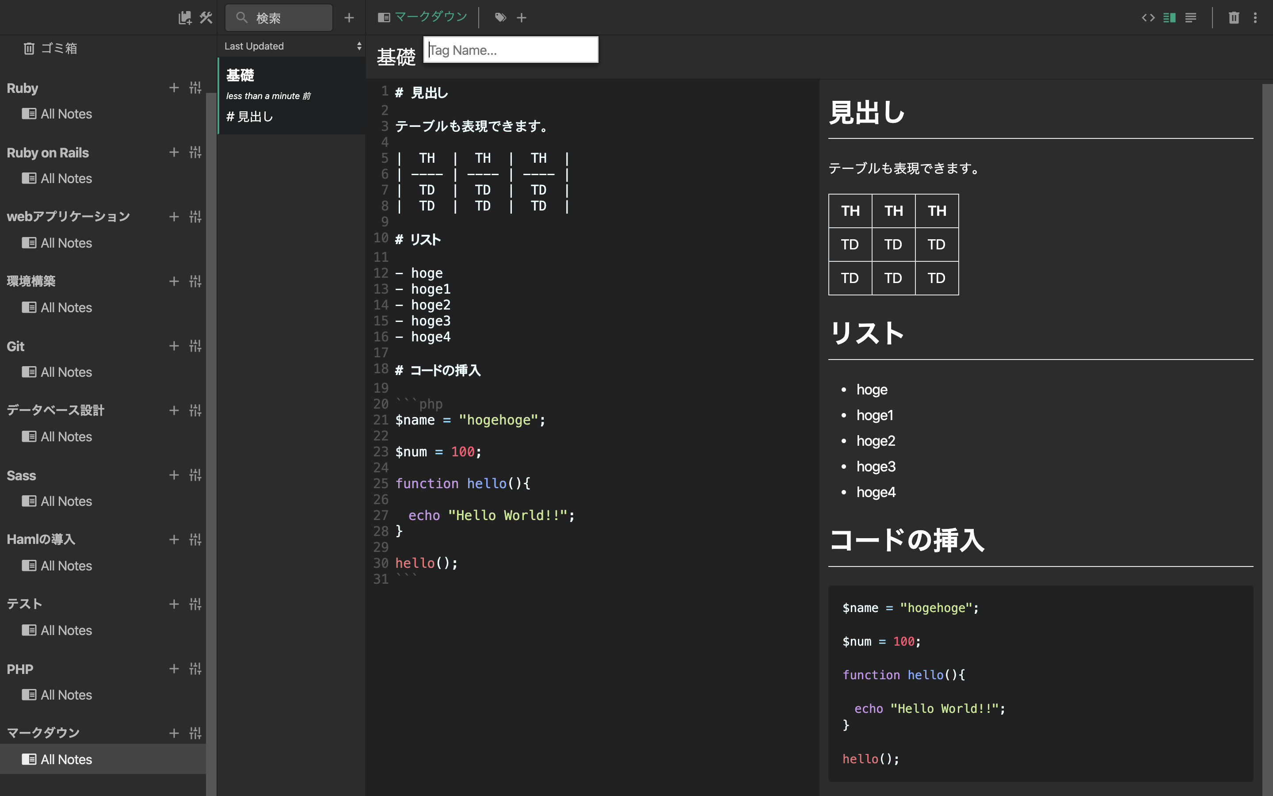Click the tags icon in editor toolbar
The image size is (1273, 796).
(500, 17)
